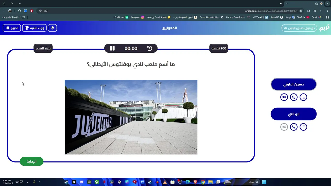Open site information icon beside URL
Screen dimensions: 331x186
301,11
